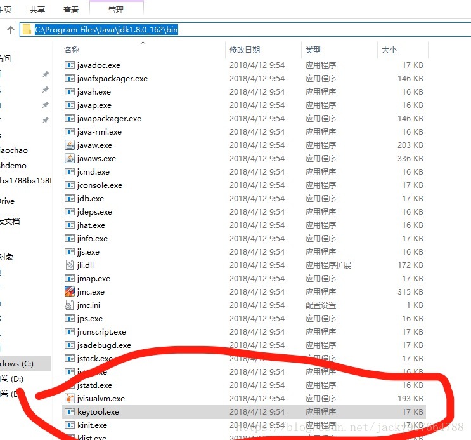The width and height of the screenshot is (471, 440).
Task: Click the javaw.exe Java cup icon
Action: point(69,145)
